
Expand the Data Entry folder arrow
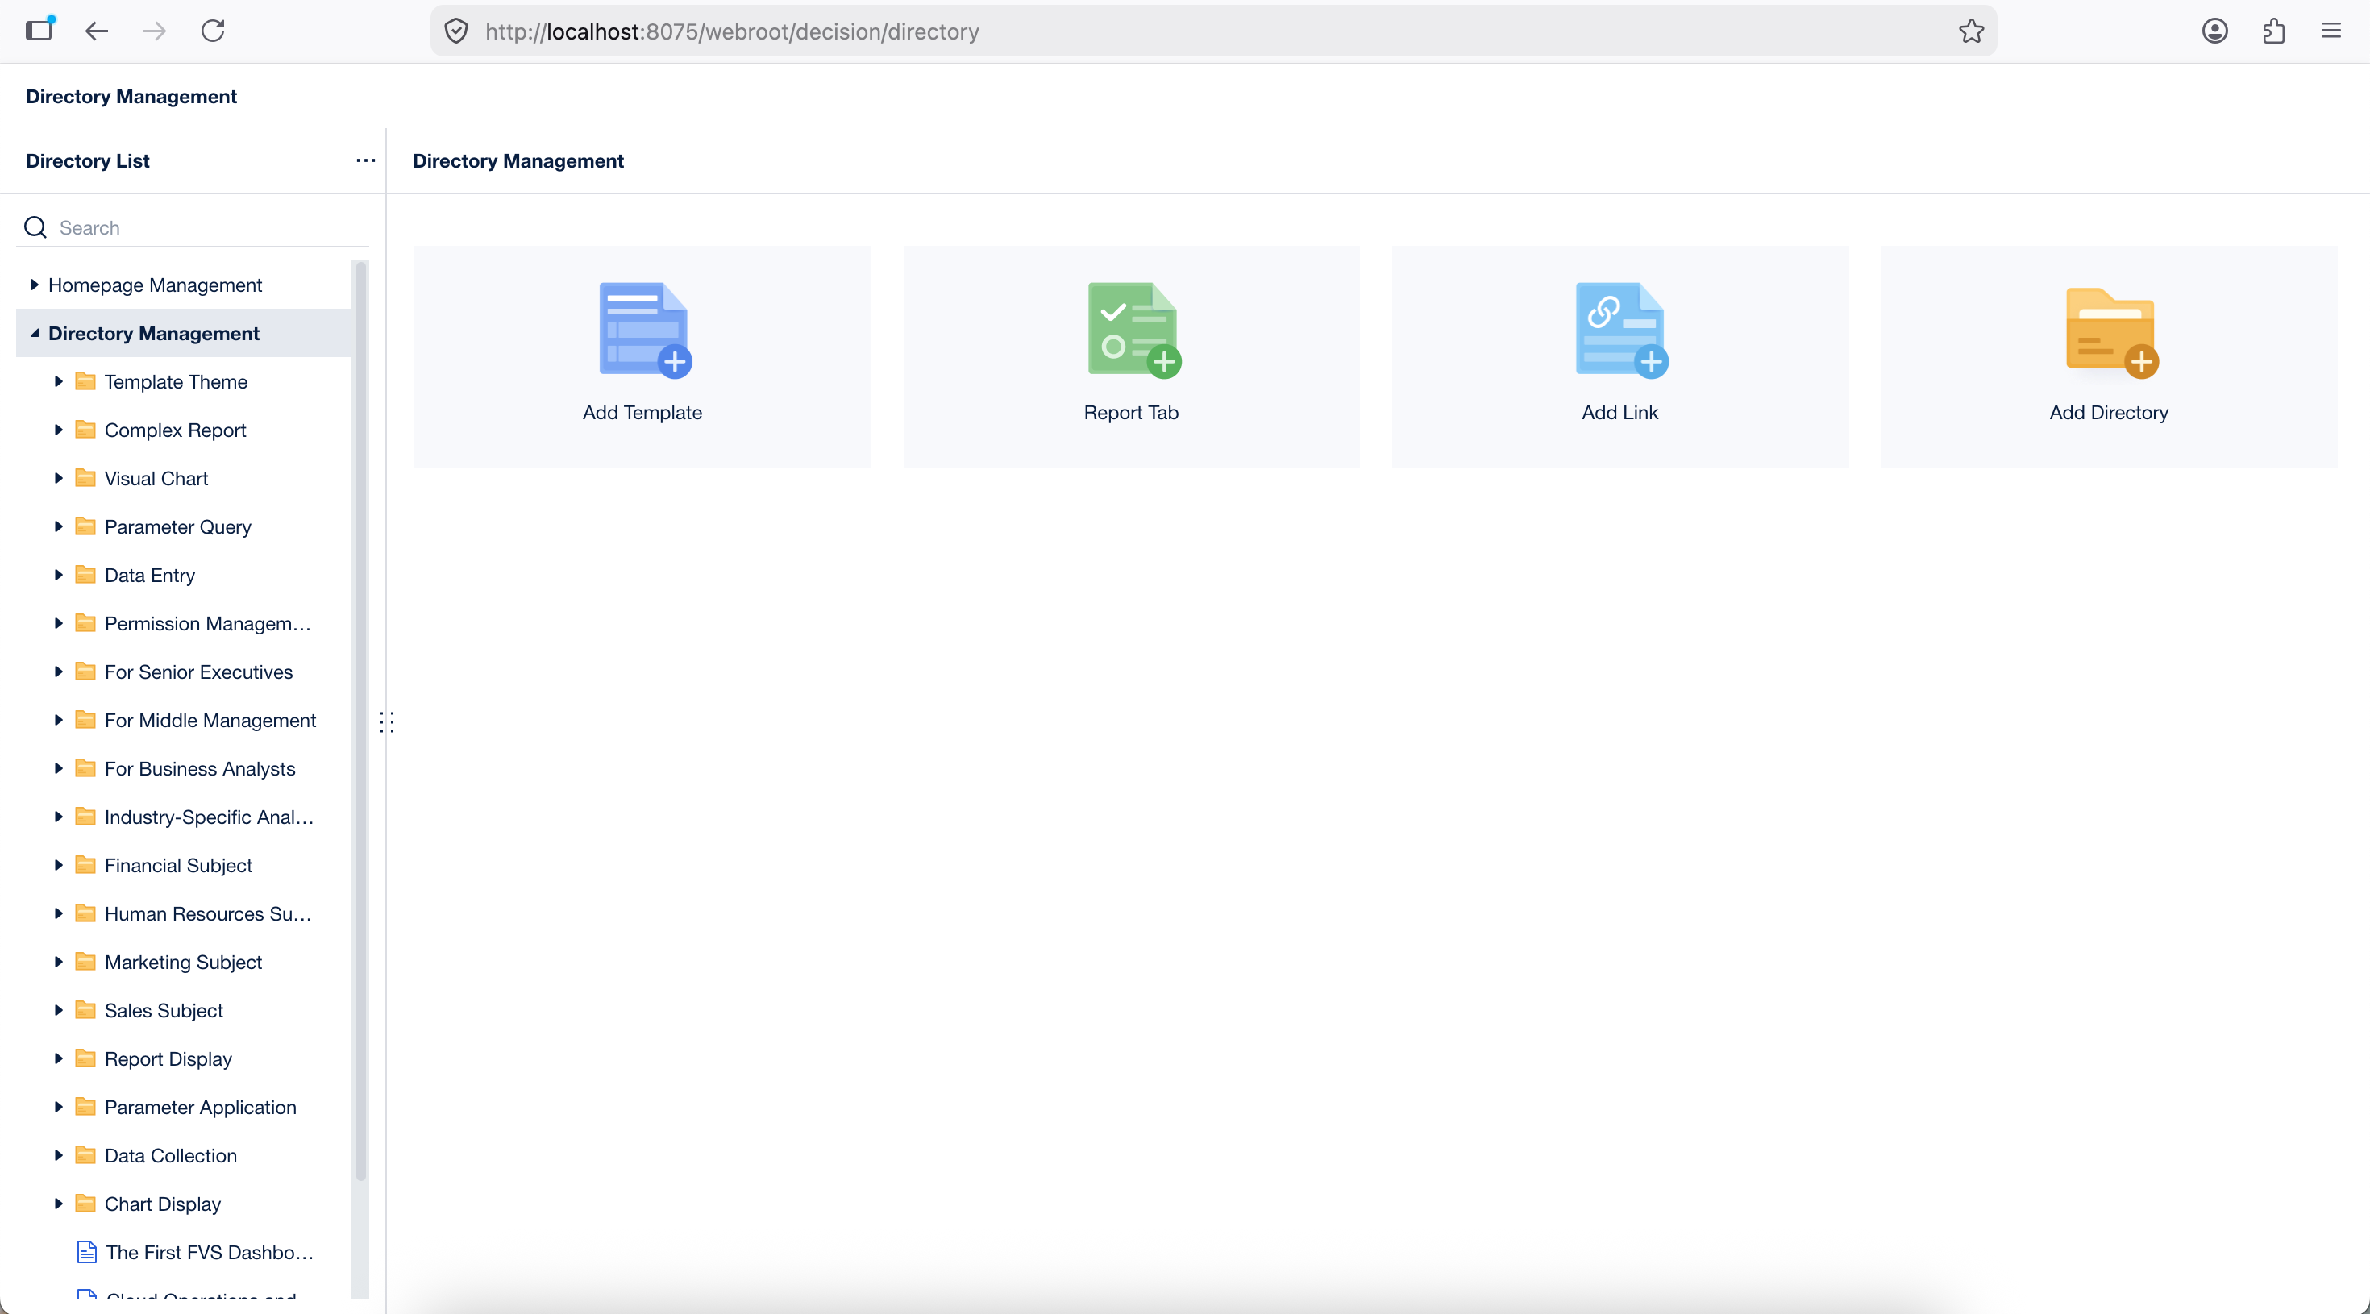click(58, 575)
